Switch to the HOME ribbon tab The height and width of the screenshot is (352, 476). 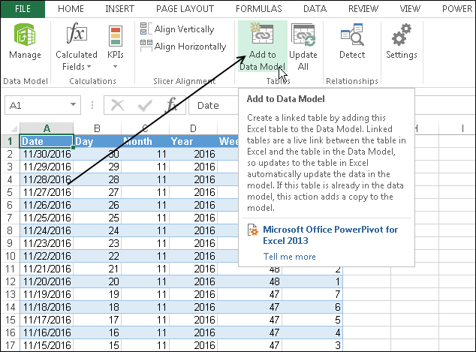pyautogui.click(x=71, y=9)
